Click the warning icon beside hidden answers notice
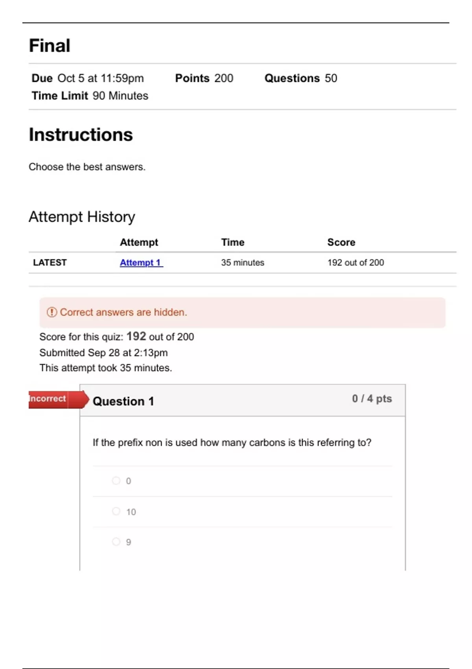Screen dimensions: 472x669 coord(52,312)
